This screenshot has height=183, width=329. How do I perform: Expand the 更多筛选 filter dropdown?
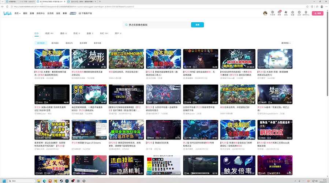coord(286,43)
